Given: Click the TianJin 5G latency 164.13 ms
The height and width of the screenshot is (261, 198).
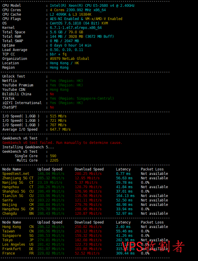Looking at the screenshot, I should click(x=125, y=196).
